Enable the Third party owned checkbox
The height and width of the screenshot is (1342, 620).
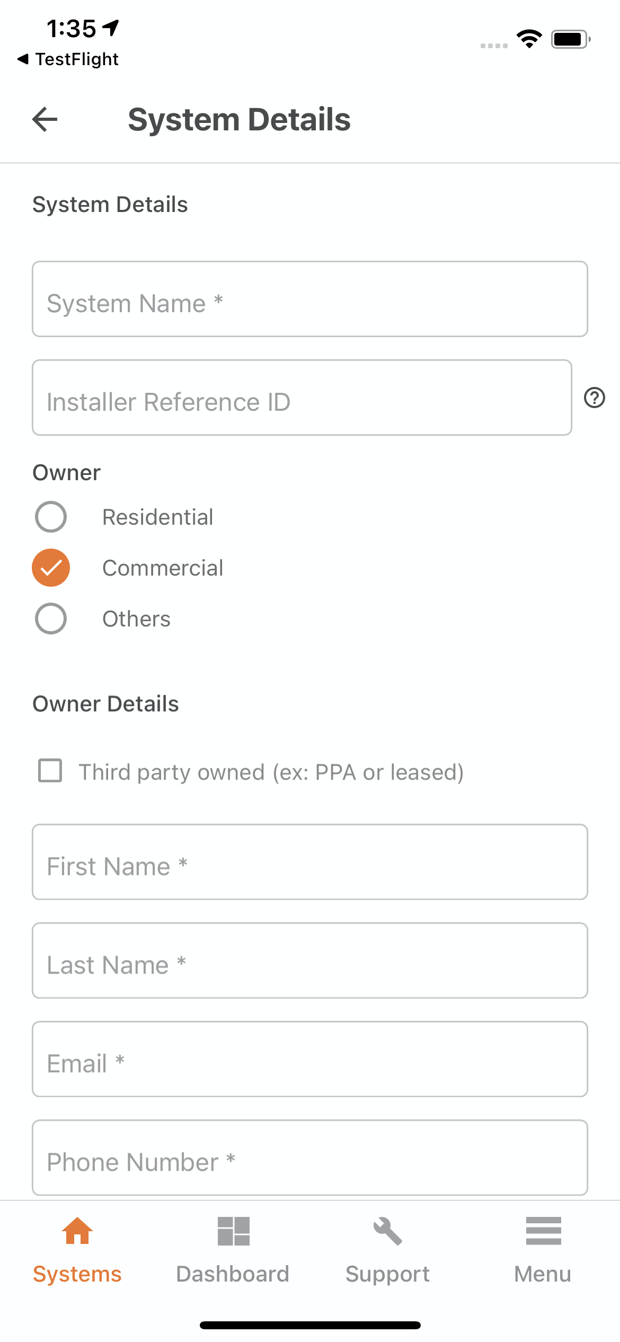[x=50, y=772]
